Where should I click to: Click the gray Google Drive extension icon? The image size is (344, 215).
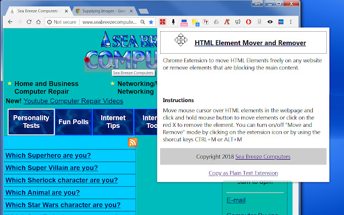[216, 22]
